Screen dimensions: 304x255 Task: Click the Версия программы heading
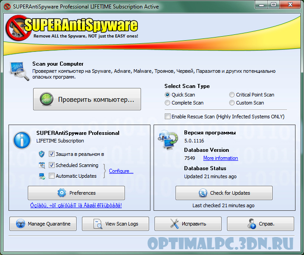(210, 133)
